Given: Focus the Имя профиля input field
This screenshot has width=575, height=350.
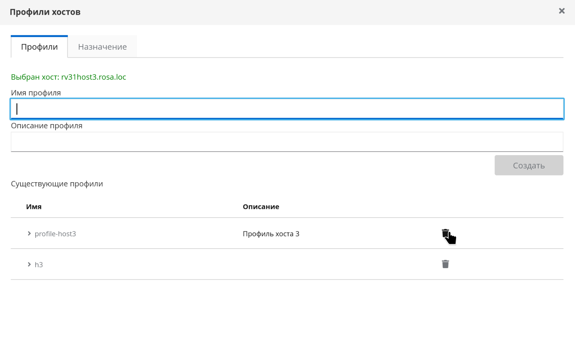Looking at the screenshot, I should tap(287, 109).
